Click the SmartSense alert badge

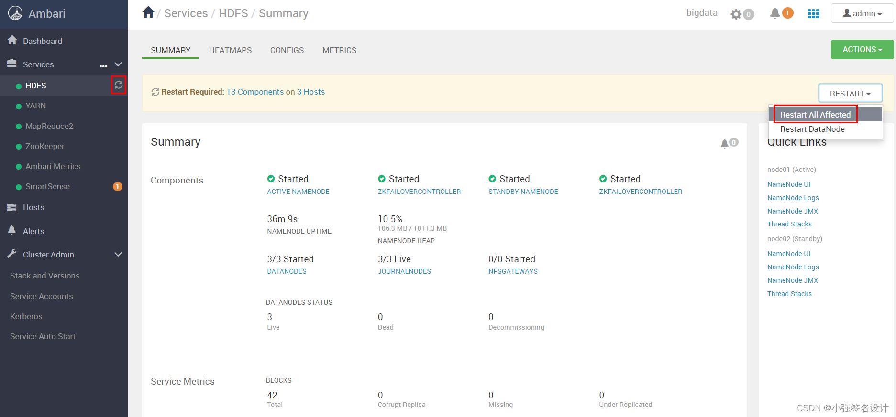(x=117, y=186)
